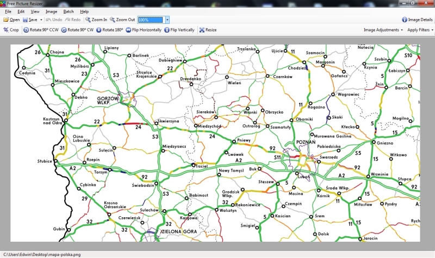Image resolution: width=435 pixels, height=258 pixels.
Task: Open the Resize tool
Action: tap(208, 30)
